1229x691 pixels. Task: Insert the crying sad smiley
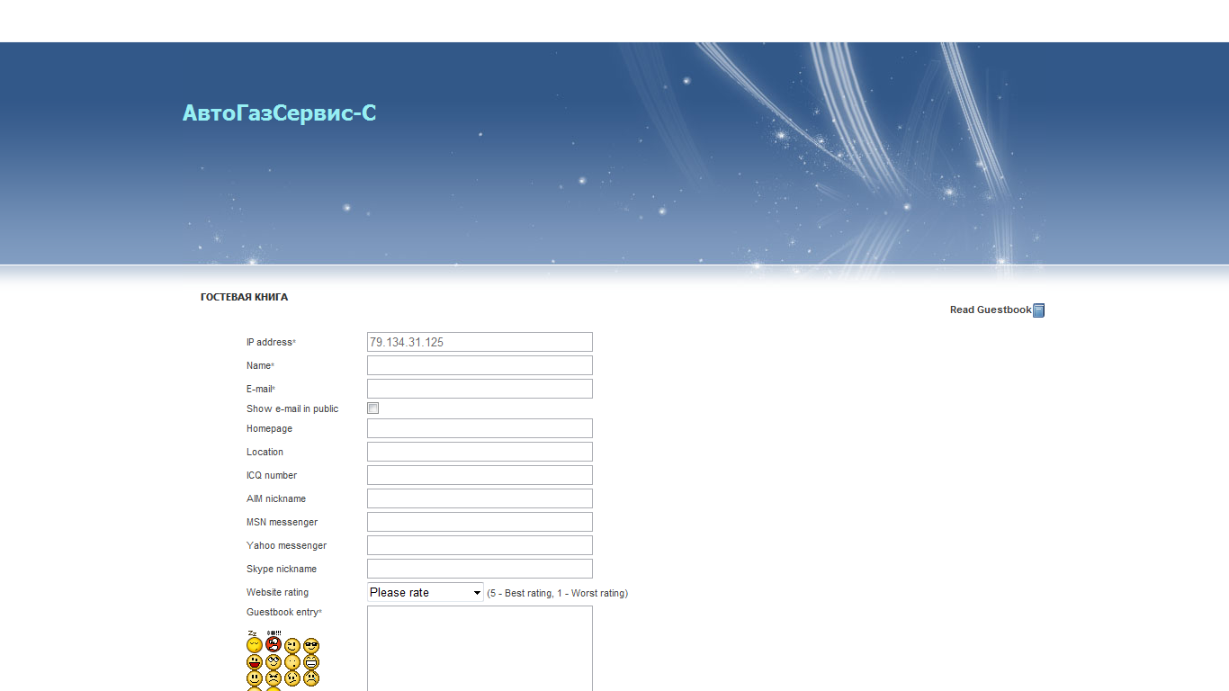[x=311, y=678]
